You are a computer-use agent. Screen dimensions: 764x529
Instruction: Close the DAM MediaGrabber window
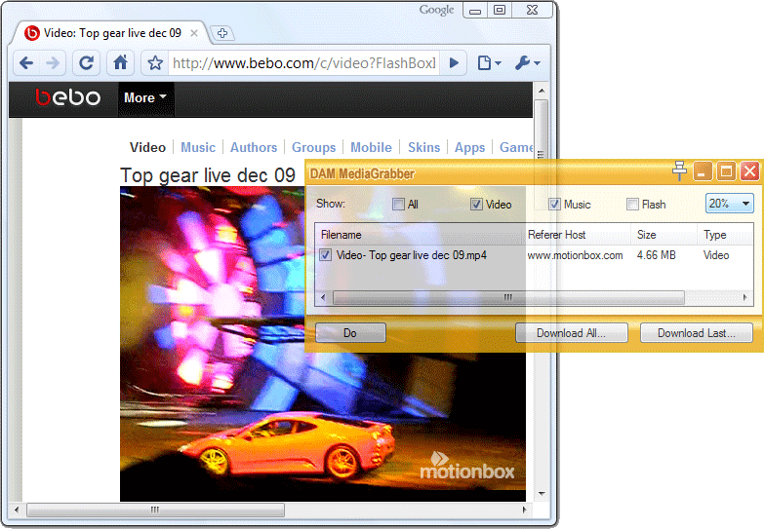[749, 171]
